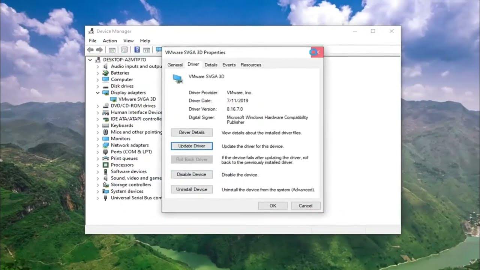
Task: Click the driver date 7/11/2019
Action: [237, 101]
